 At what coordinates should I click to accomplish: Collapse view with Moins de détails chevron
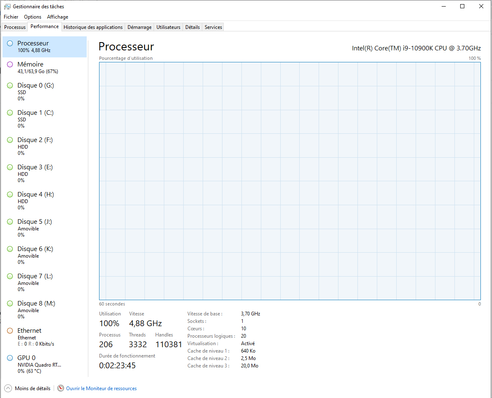coord(8,389)
